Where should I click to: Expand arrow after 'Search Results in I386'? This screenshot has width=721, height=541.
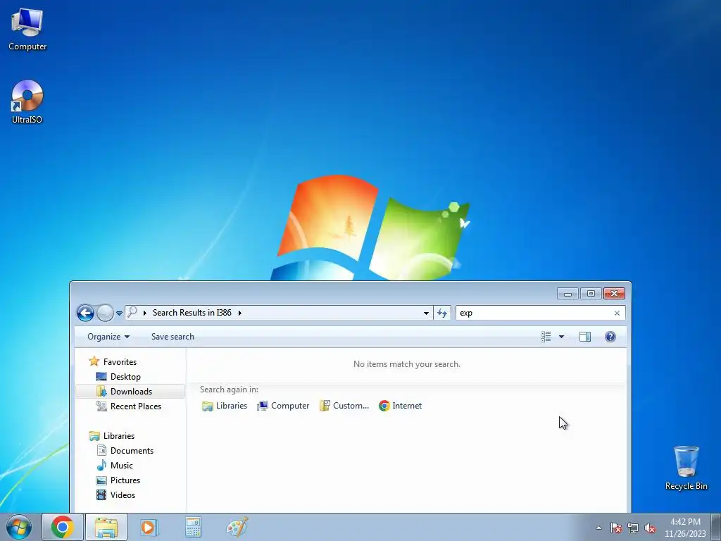click(239, 313)
